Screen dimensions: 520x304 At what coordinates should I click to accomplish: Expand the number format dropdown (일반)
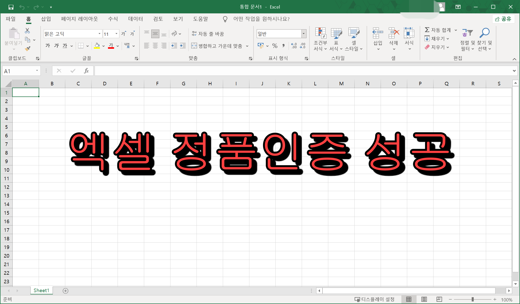[304, 34]
